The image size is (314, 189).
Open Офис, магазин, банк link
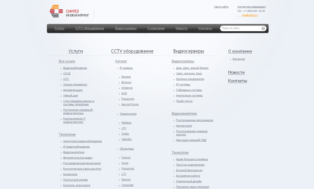coord(189,74)
